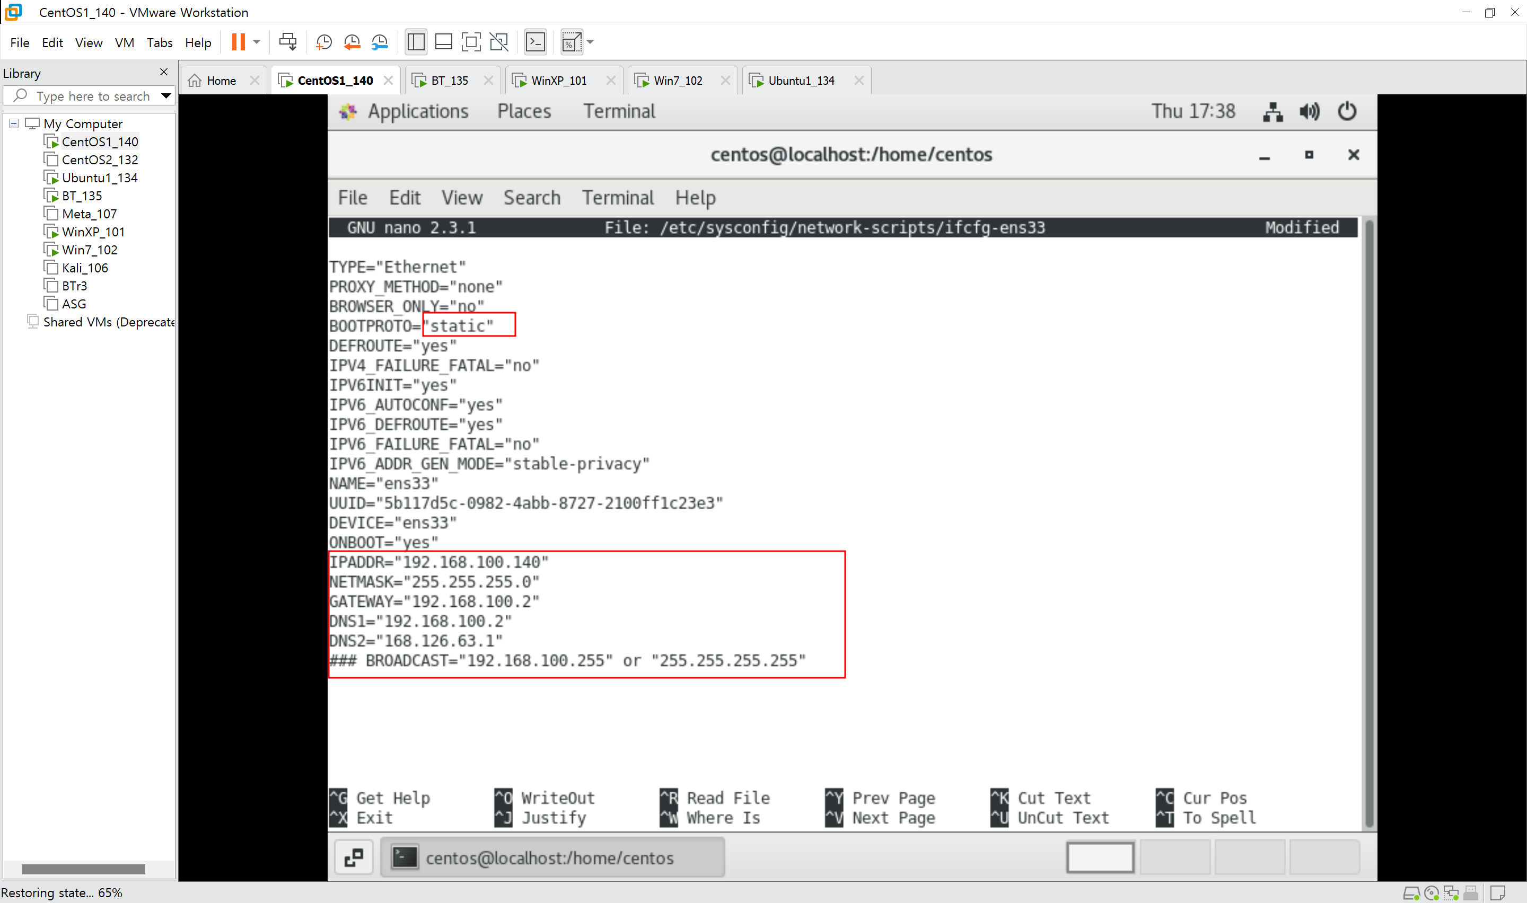Click the terminal vertical scrollbar
Screen dimensions: 1527x903
1369,523
